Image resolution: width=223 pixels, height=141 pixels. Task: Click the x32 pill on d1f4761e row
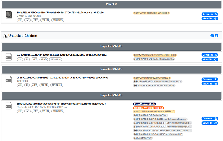[20, 59]
